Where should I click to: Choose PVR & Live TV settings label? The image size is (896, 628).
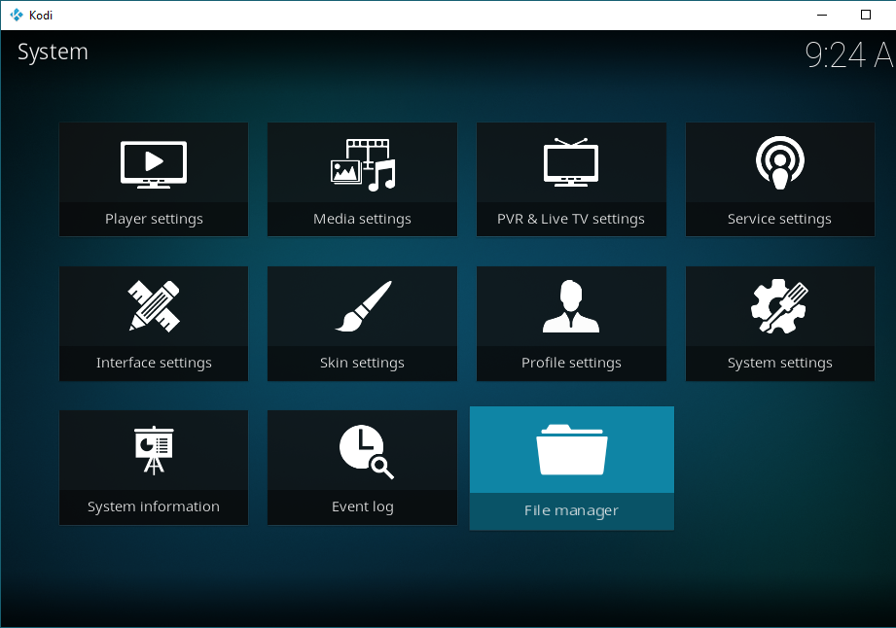[x=571, y=219]
